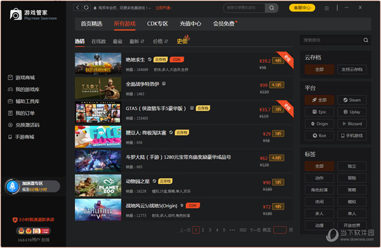Switch to the 首页精选 tab
The height and width of the screenshot is (248, 381).
pos(91,24)
